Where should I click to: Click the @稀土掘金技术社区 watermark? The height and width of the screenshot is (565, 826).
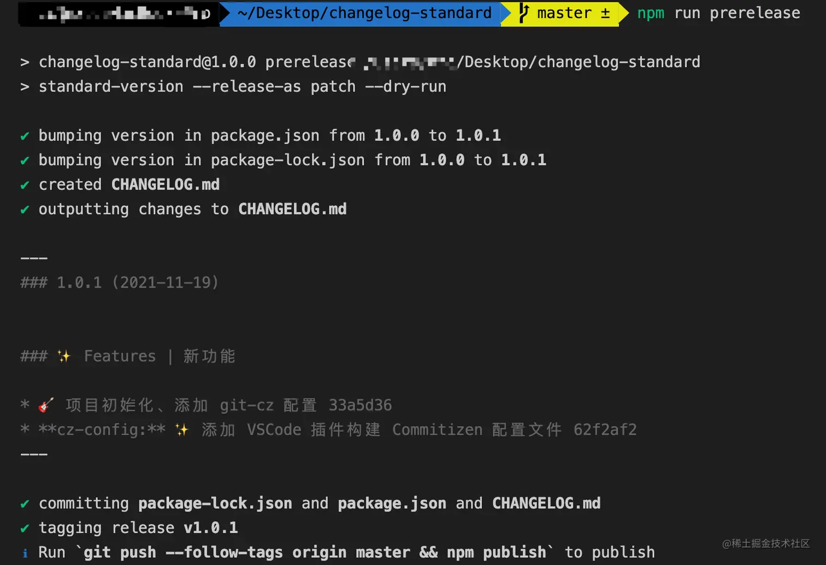pos(766,544)
